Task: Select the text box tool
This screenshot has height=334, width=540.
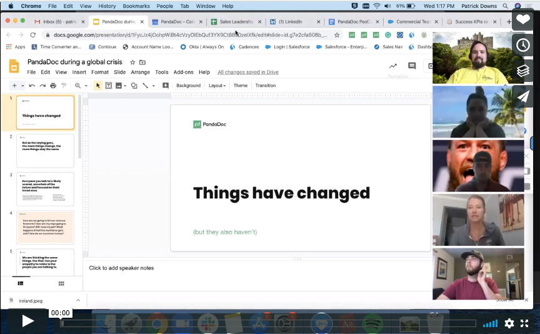Action: point(109,86)
